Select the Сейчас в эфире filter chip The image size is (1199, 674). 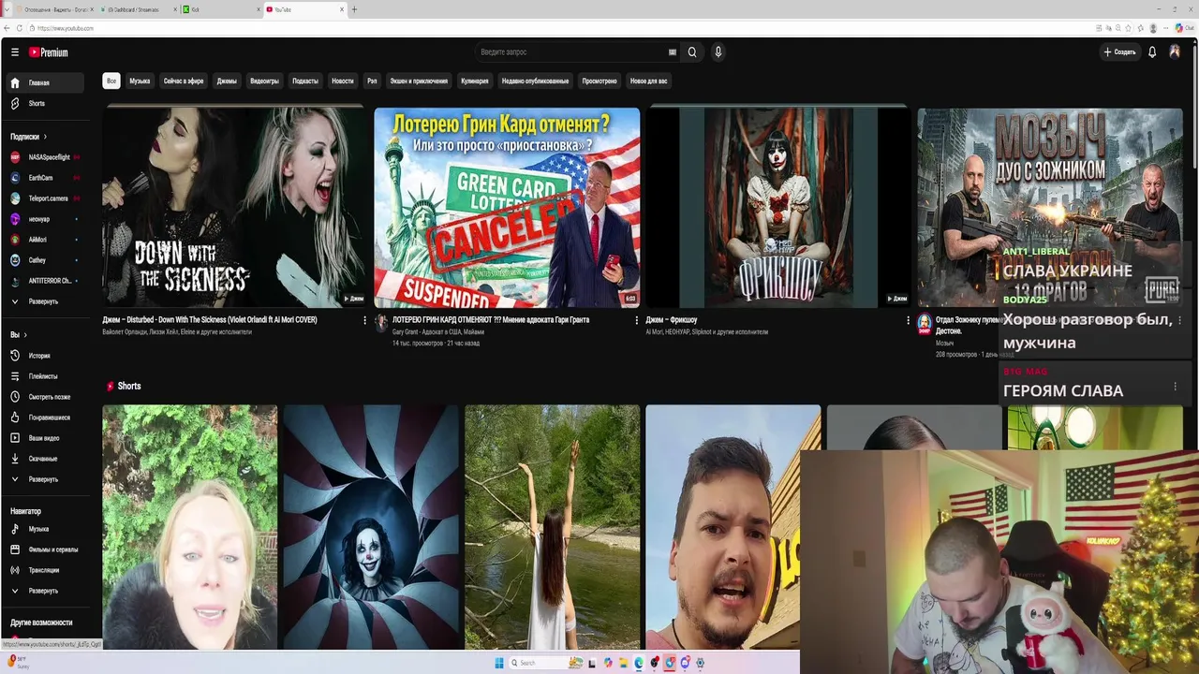pyautogui.click(x=184, y=81)
